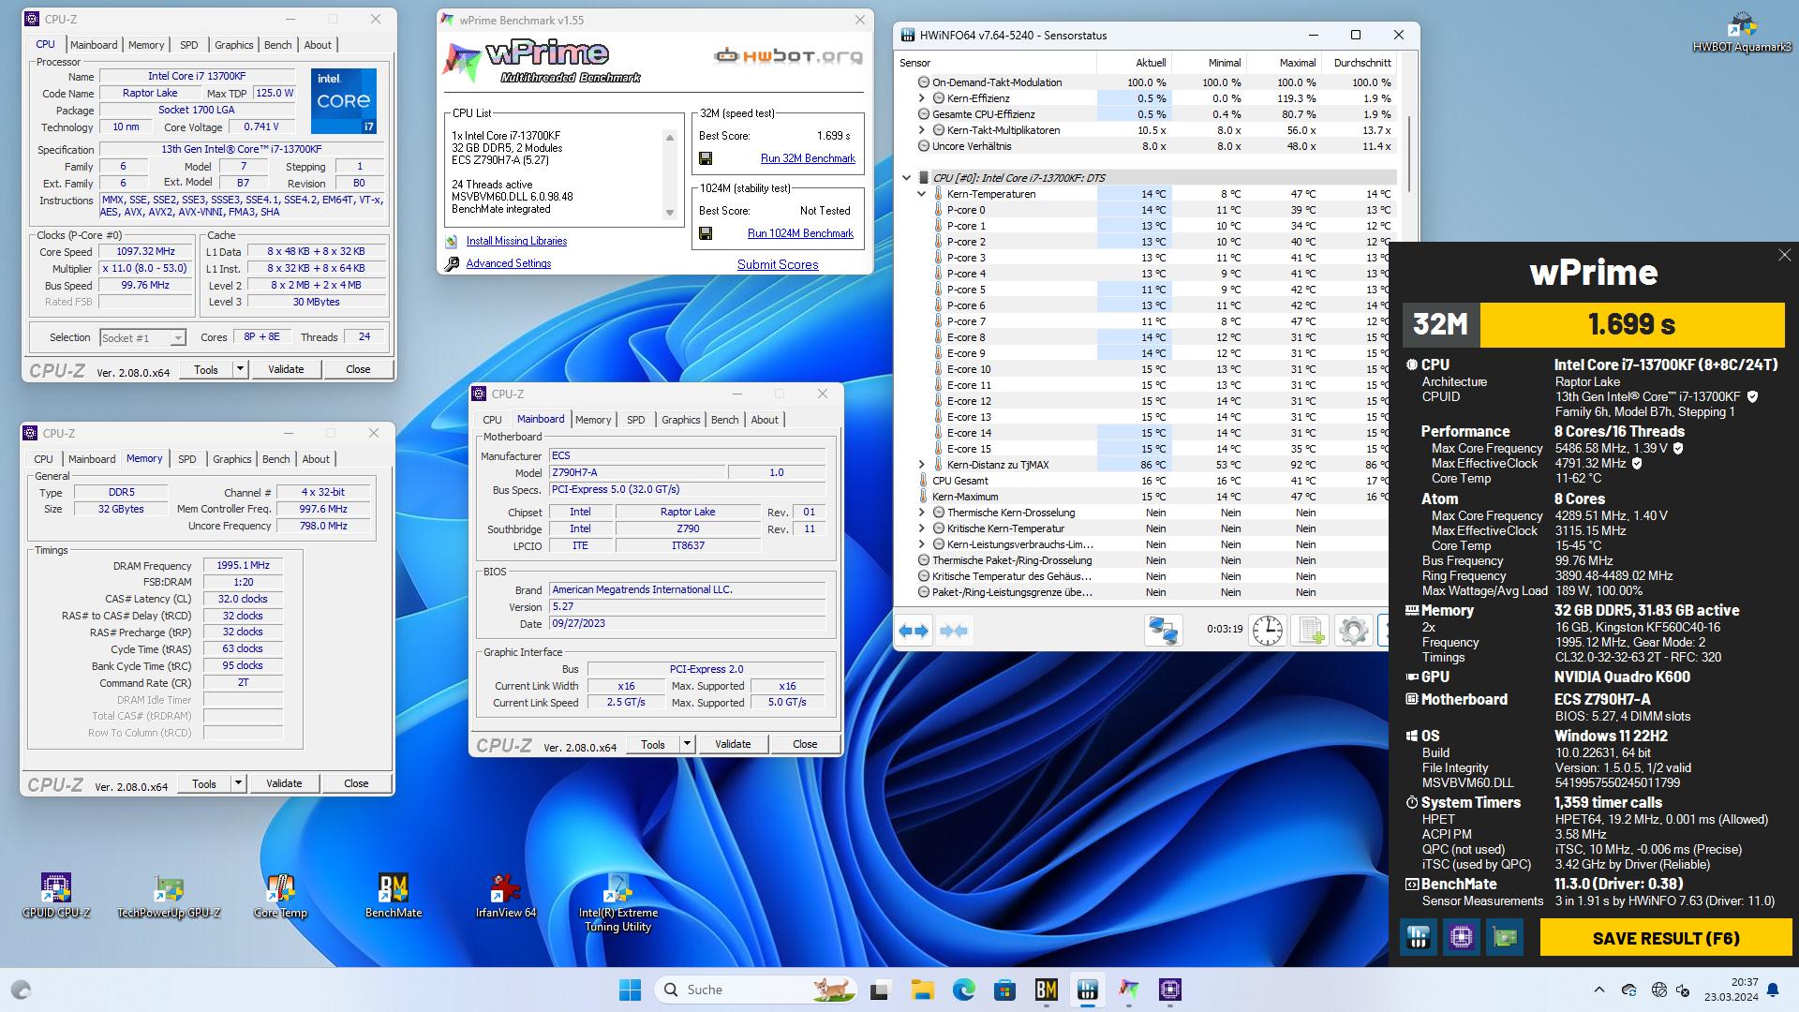1799x1012 pixels.
Task: Expand Kern-Distanz zu TjMAX row
Action: pos(921,465)
